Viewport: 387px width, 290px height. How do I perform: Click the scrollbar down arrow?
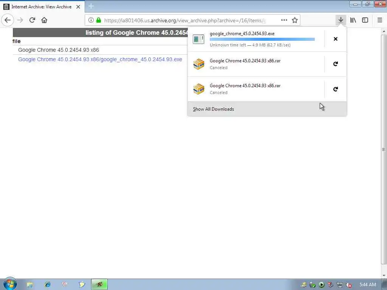click(384, 275)
